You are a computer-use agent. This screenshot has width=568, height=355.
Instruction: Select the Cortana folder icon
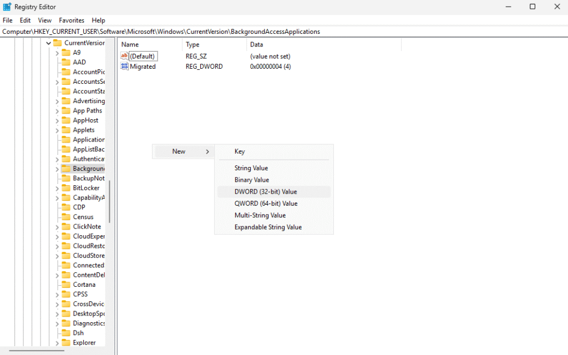click(66, 285)
